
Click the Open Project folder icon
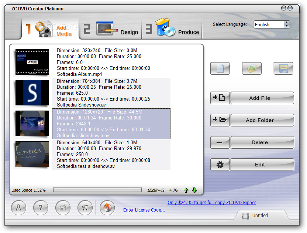tap(252, 68)
